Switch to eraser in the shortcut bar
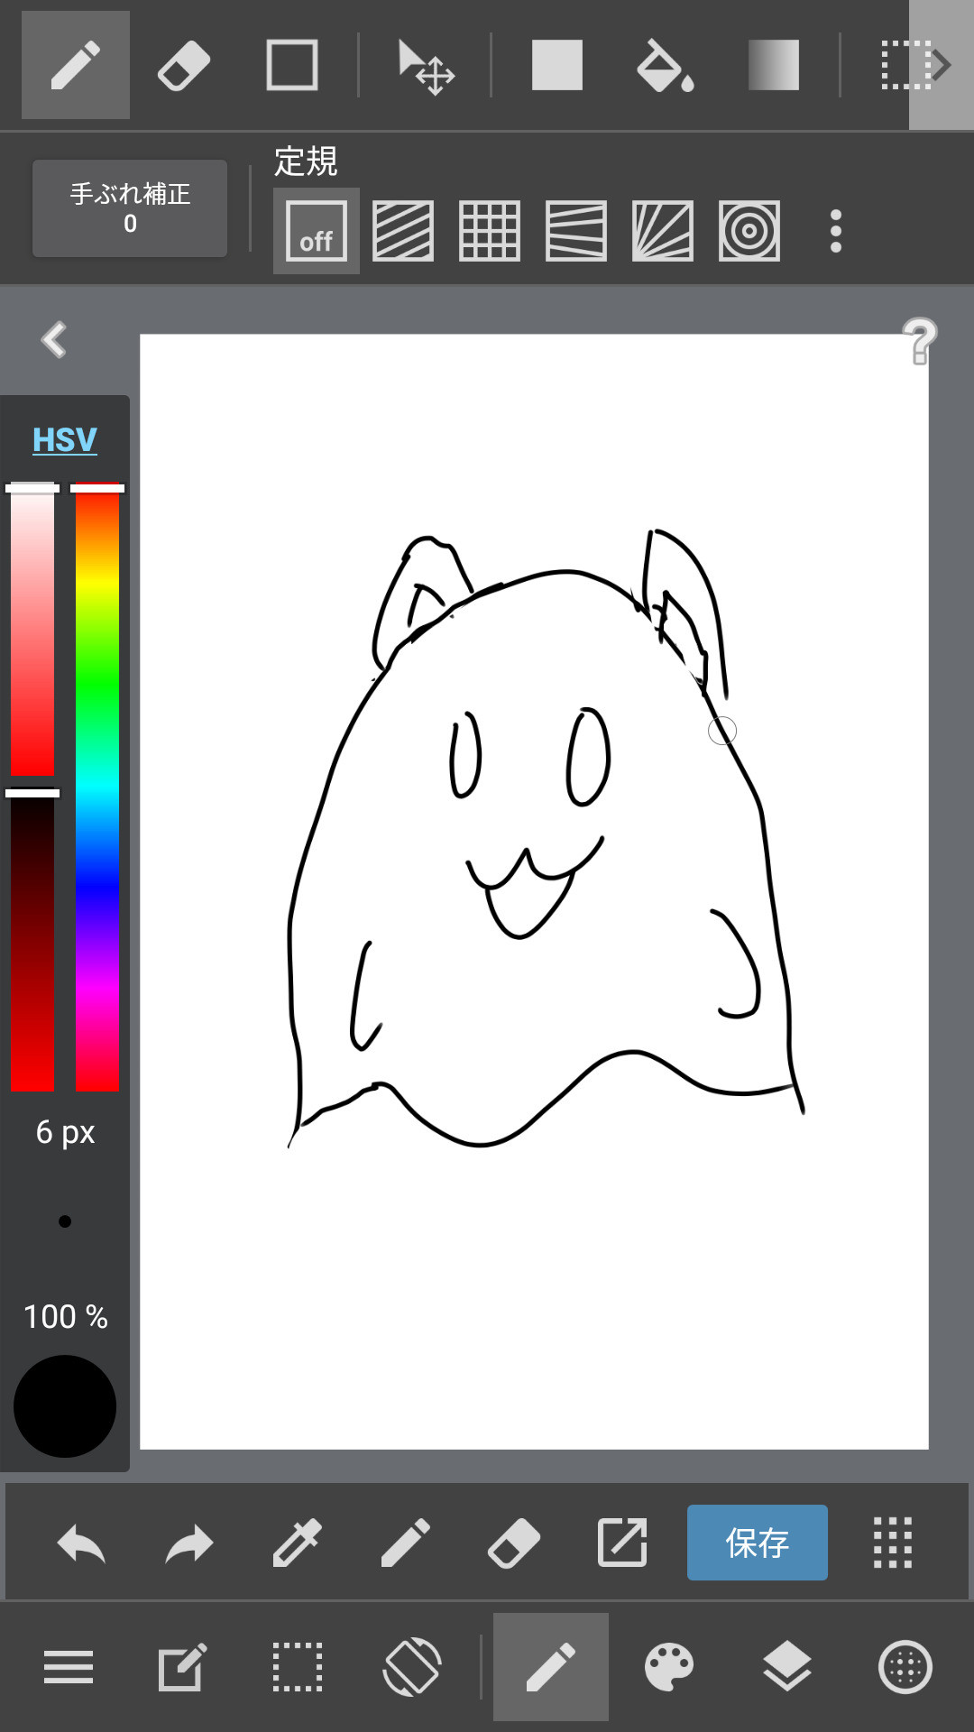This screenshot has width=974, height=1732. click(514, 1543)
